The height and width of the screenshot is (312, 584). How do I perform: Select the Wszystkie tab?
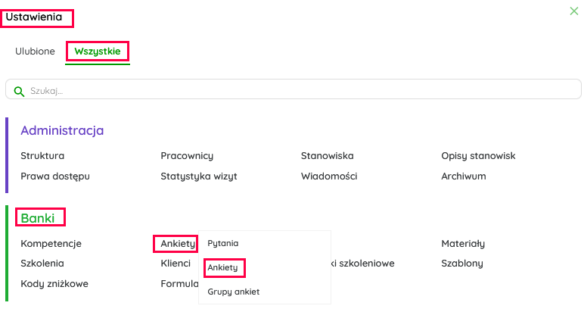(x=98, y=51)
